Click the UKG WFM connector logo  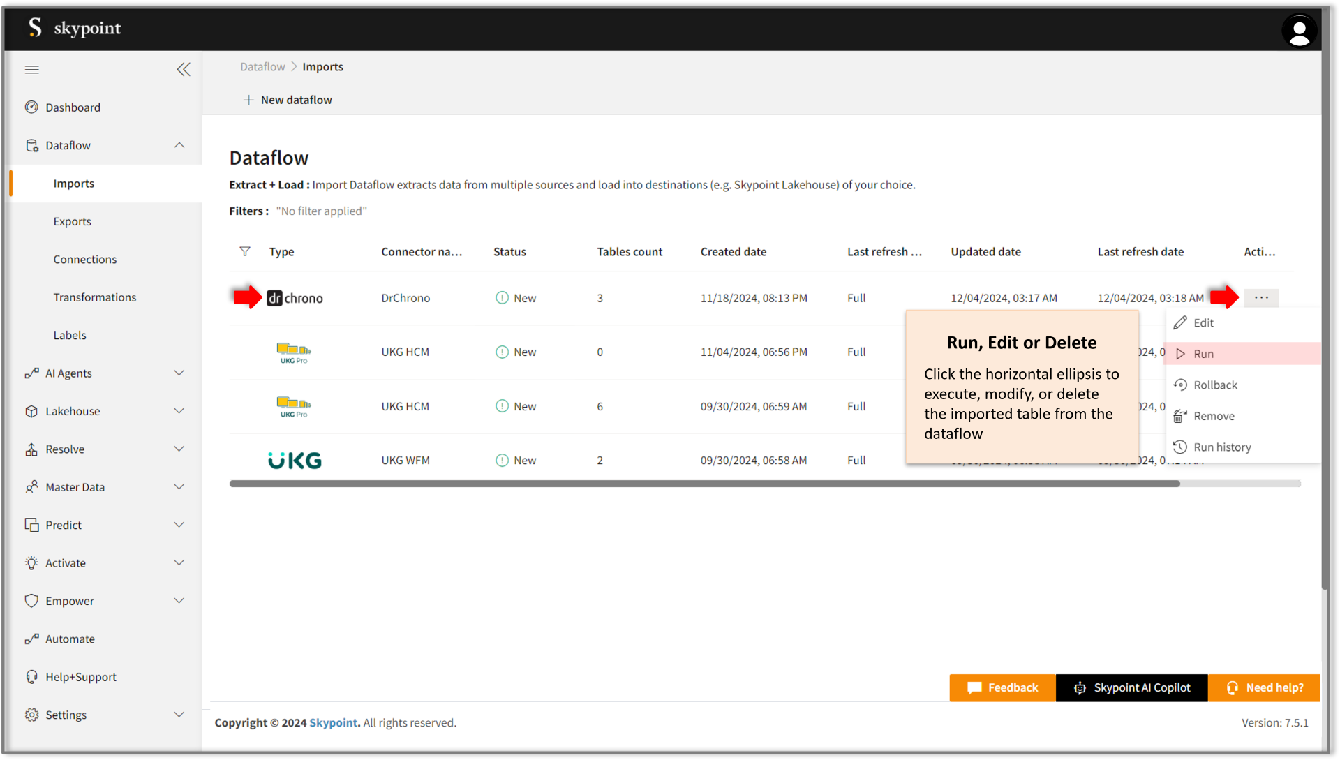tap(295, 461)
